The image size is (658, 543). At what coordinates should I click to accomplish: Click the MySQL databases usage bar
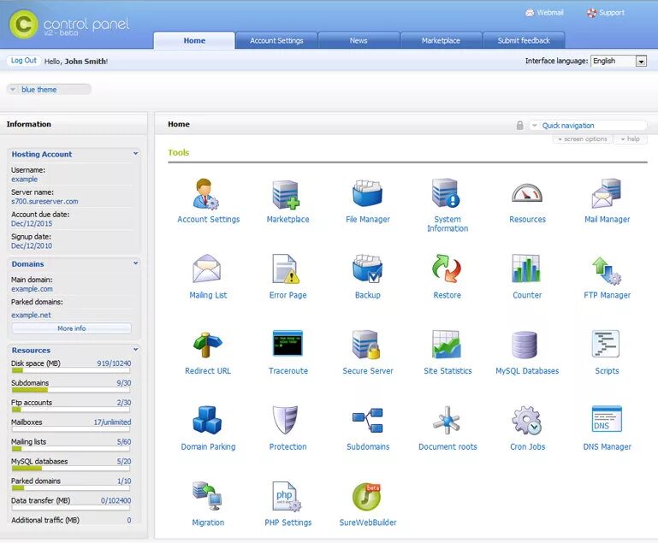click(70, 469)
